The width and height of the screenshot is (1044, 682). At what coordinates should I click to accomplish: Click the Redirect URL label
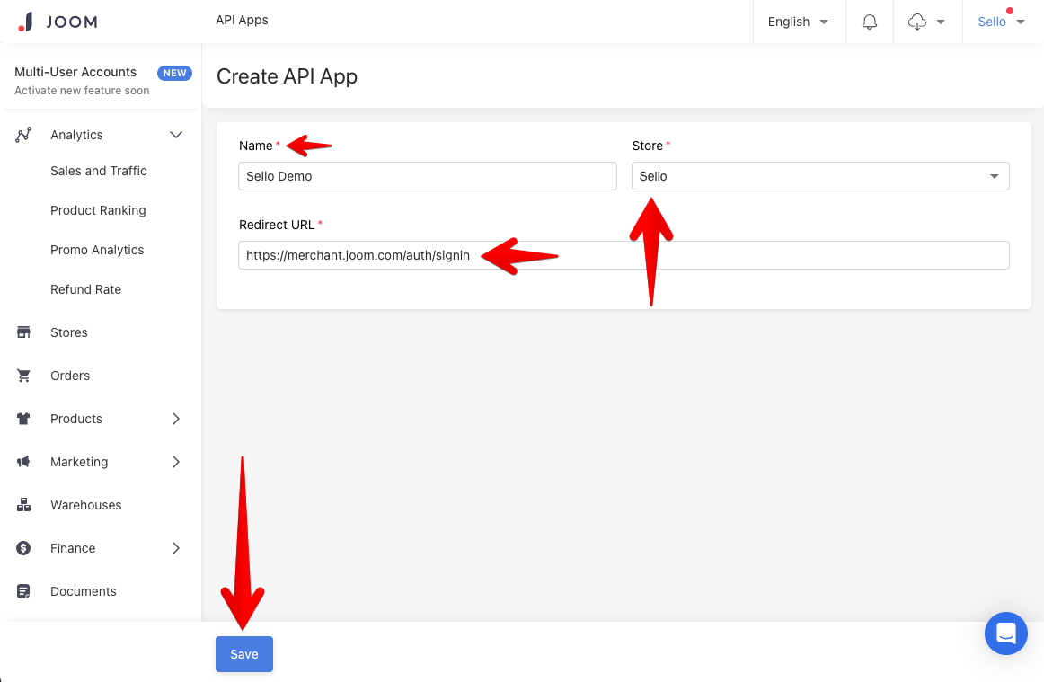click(277, 225)
